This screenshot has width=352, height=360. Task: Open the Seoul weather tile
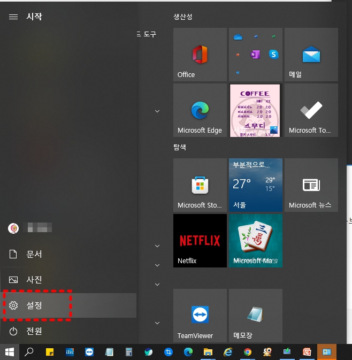click(256, 185)
